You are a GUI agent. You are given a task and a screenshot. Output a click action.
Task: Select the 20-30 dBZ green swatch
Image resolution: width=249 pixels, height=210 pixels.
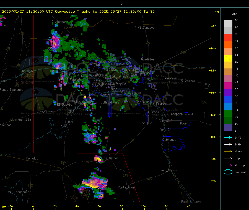(x=228, y=113)
